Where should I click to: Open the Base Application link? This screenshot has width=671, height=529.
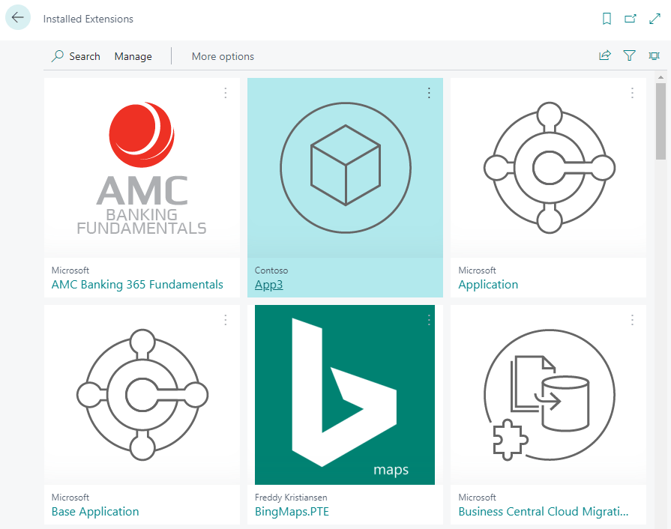click(95, 512)
